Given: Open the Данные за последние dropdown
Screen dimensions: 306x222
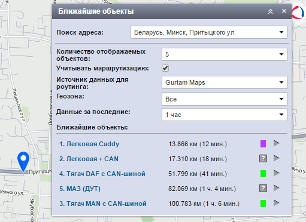Looking at the screenshot, I should (225, 115).
